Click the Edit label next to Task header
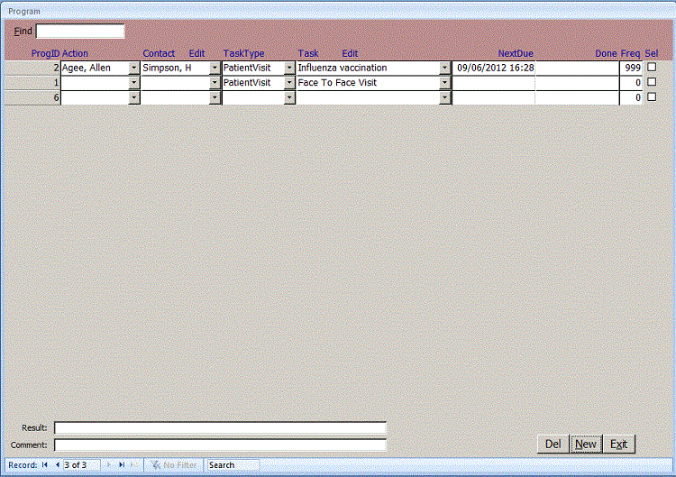Image resolution: width=676 pixels, height=477 pixels. click(350, 54)
